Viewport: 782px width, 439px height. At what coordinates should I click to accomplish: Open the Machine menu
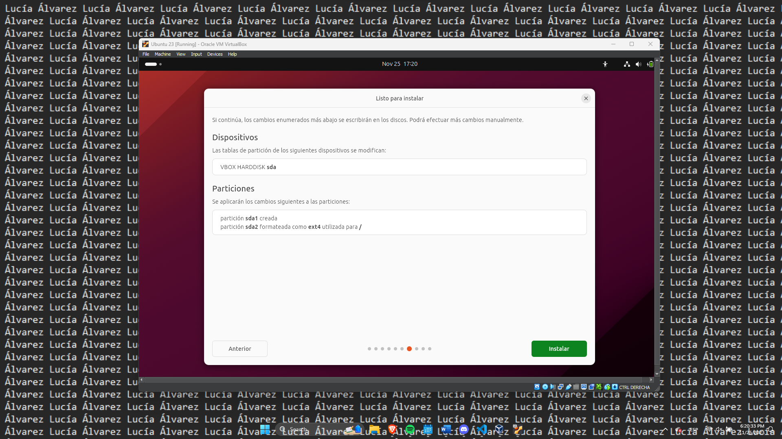point(163,54)
